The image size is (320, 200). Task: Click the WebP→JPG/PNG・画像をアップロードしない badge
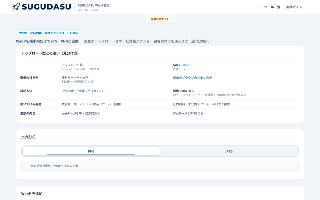[x=48, y=33]
